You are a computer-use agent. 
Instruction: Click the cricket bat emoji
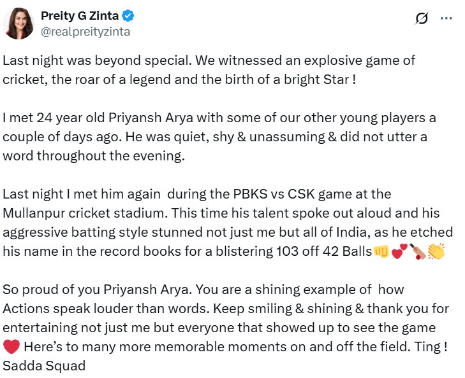[417, 251]
